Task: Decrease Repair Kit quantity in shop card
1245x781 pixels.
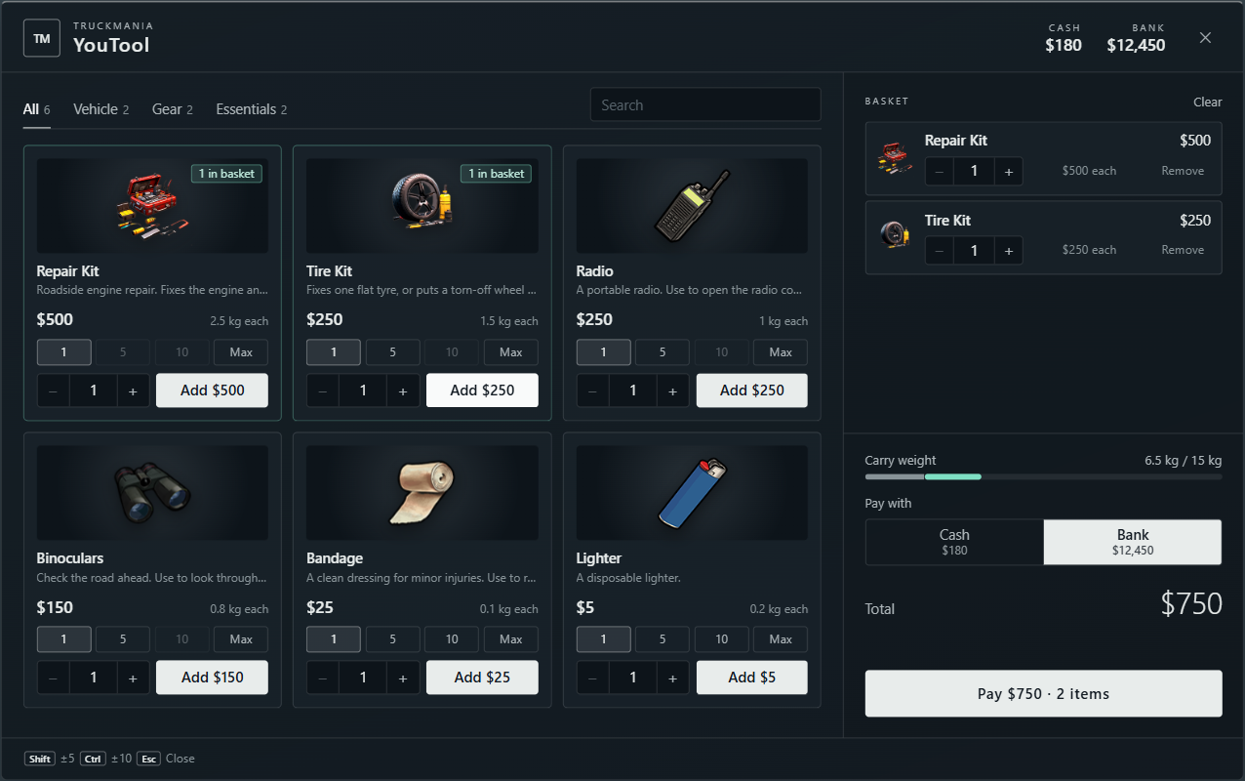Action: 53,390
